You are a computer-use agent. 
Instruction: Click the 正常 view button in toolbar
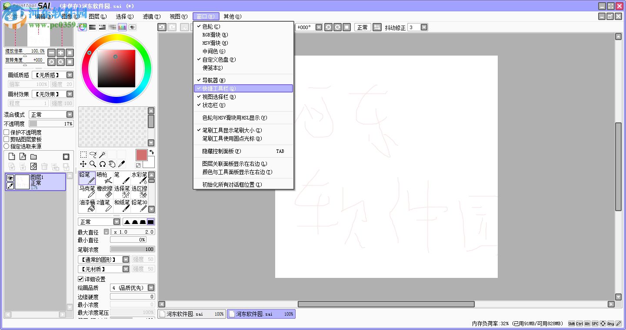pyautogui.click(x=363, y=27)
